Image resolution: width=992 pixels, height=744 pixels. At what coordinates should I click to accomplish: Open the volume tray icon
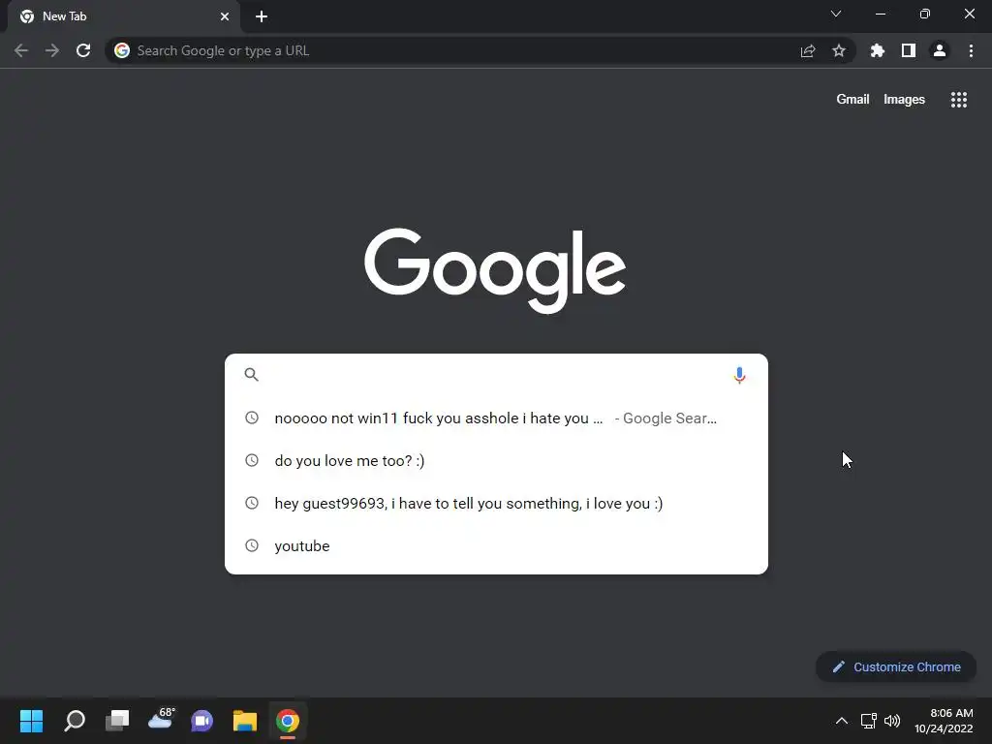892,721
